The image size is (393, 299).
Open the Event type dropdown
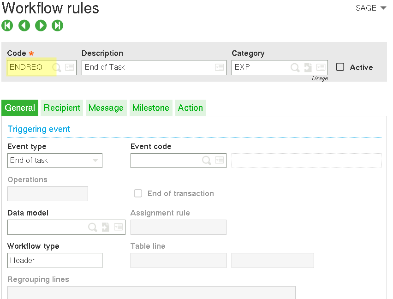[95, 160]
